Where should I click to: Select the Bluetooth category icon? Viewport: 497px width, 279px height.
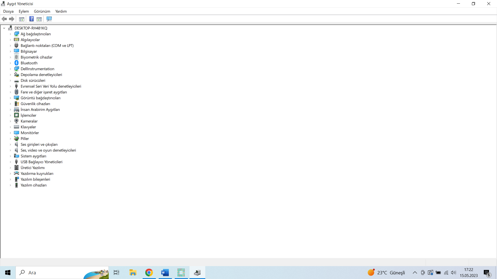(x=17, y=63)
